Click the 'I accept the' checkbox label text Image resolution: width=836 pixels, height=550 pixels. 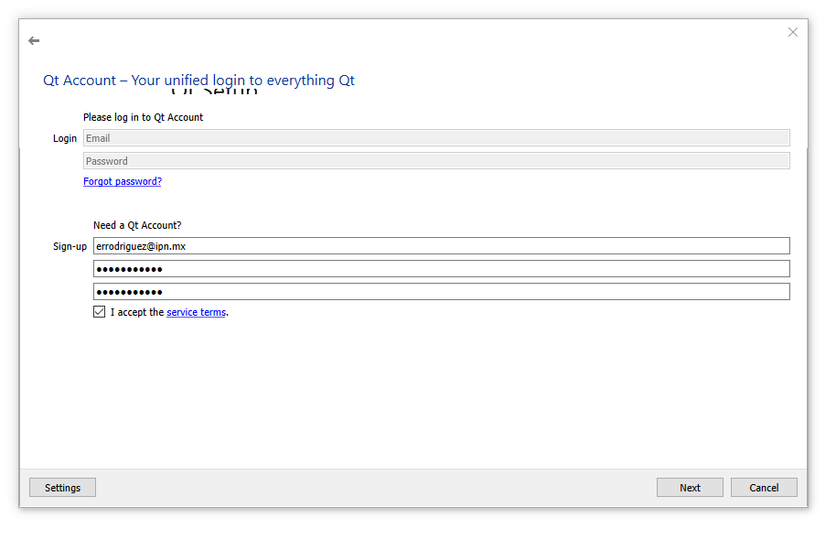point(137,312)
